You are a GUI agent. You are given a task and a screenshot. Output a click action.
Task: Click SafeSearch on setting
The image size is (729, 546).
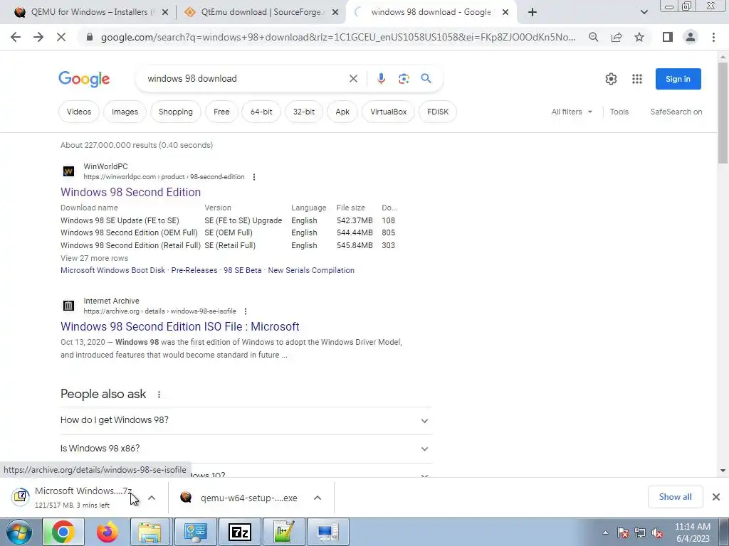coord(676,112)
